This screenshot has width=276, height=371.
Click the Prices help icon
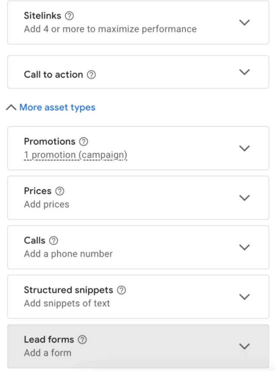[60, 191]
